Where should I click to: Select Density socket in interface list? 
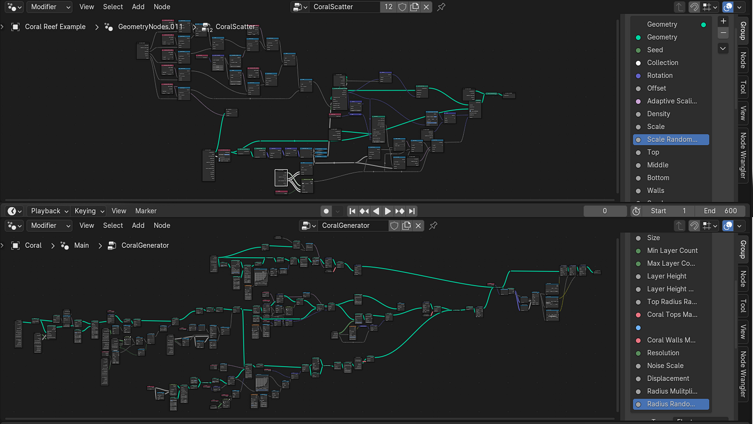pos(671,114)
